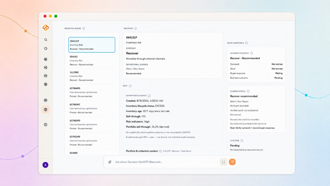The width and height of the screenshot is (330, 186).
Task: Choose queue item 637001MD
Action: [x=92, y=124]
